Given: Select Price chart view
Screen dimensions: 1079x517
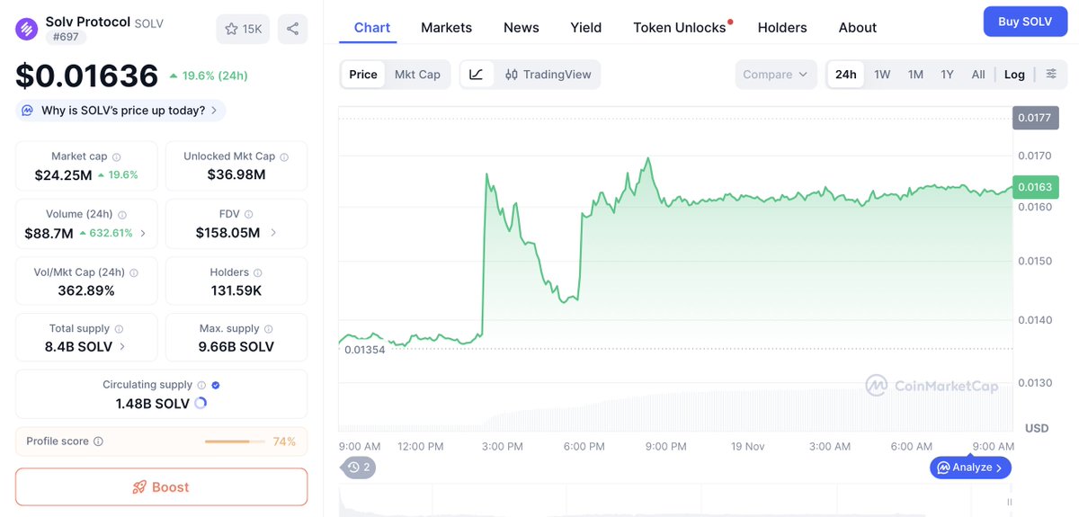Looking at the screenshot, I should coord(363,75).
